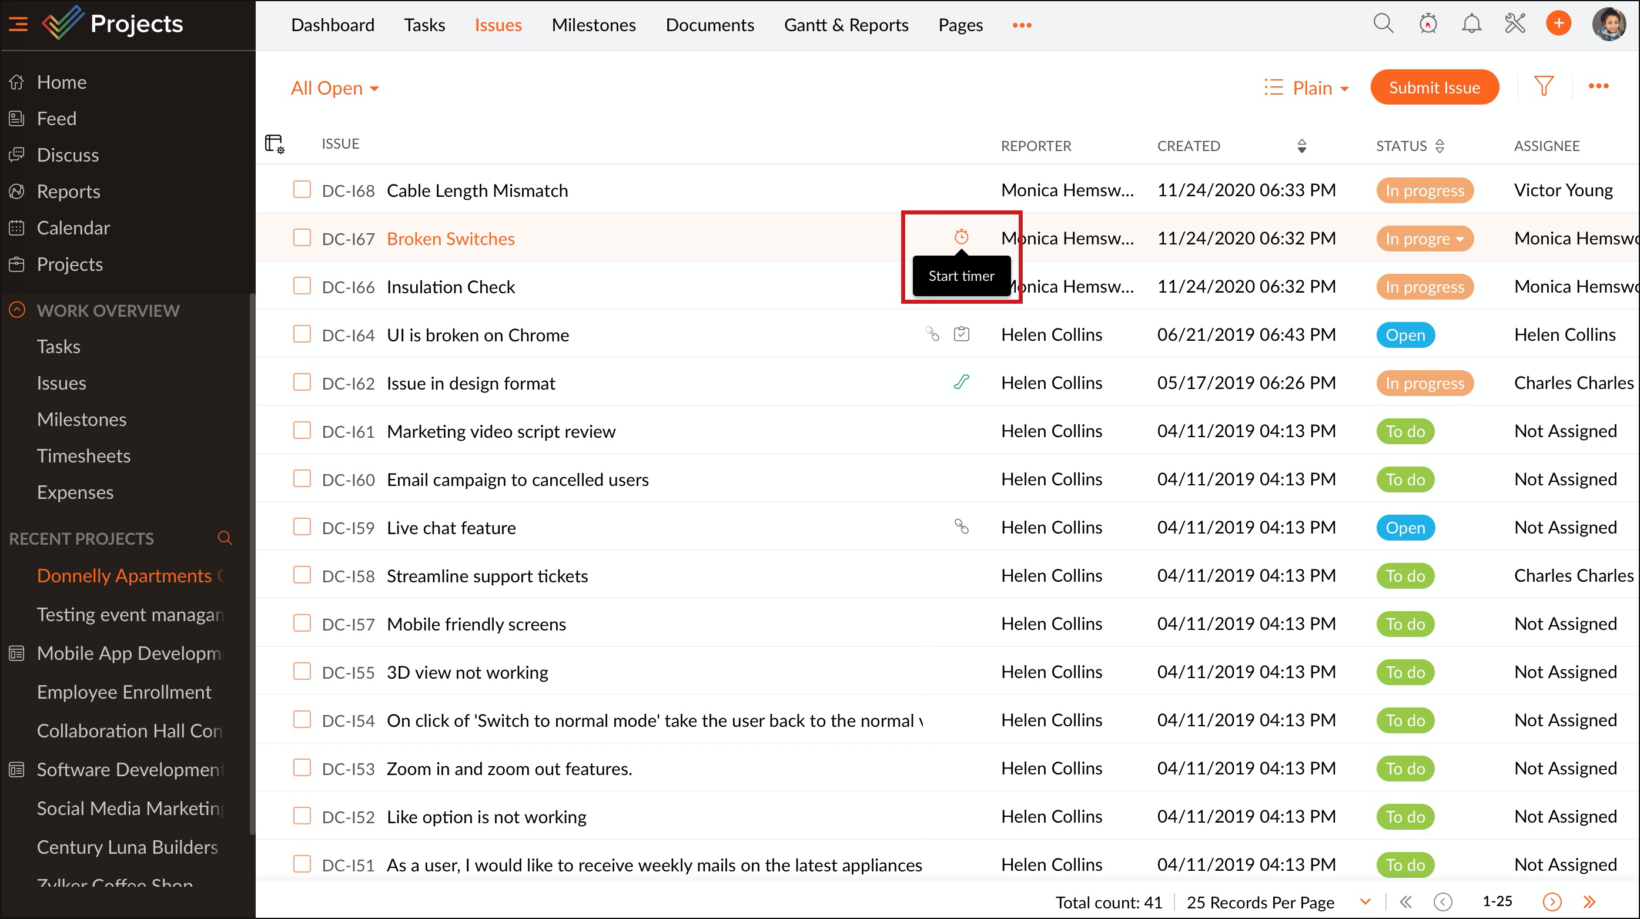Open the Broken Switches issue link

(x=450, y=239)
